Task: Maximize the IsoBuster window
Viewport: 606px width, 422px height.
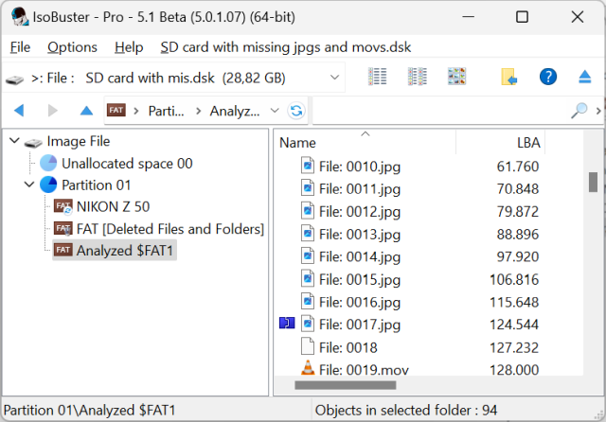Action: (522, 17)
